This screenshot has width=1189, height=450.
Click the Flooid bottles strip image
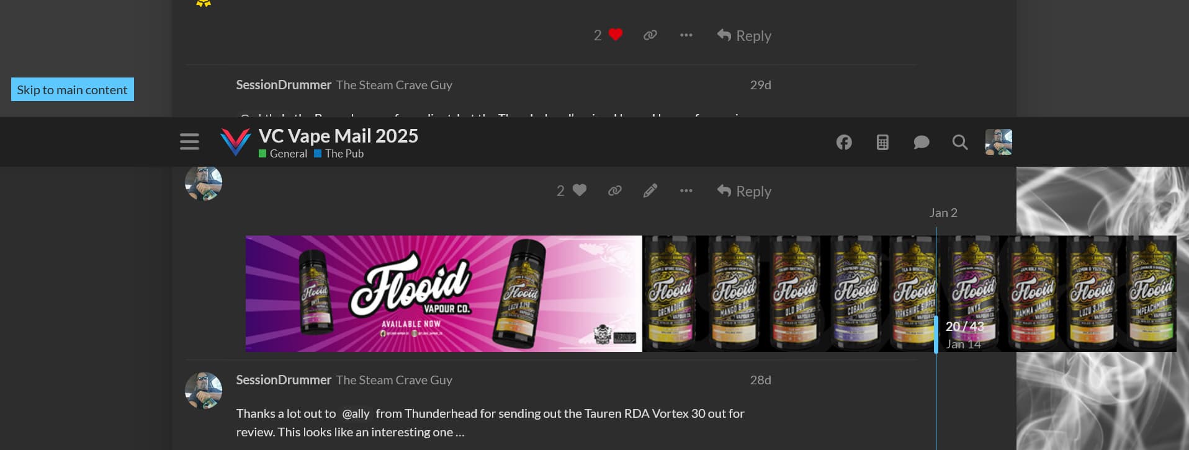909,294
